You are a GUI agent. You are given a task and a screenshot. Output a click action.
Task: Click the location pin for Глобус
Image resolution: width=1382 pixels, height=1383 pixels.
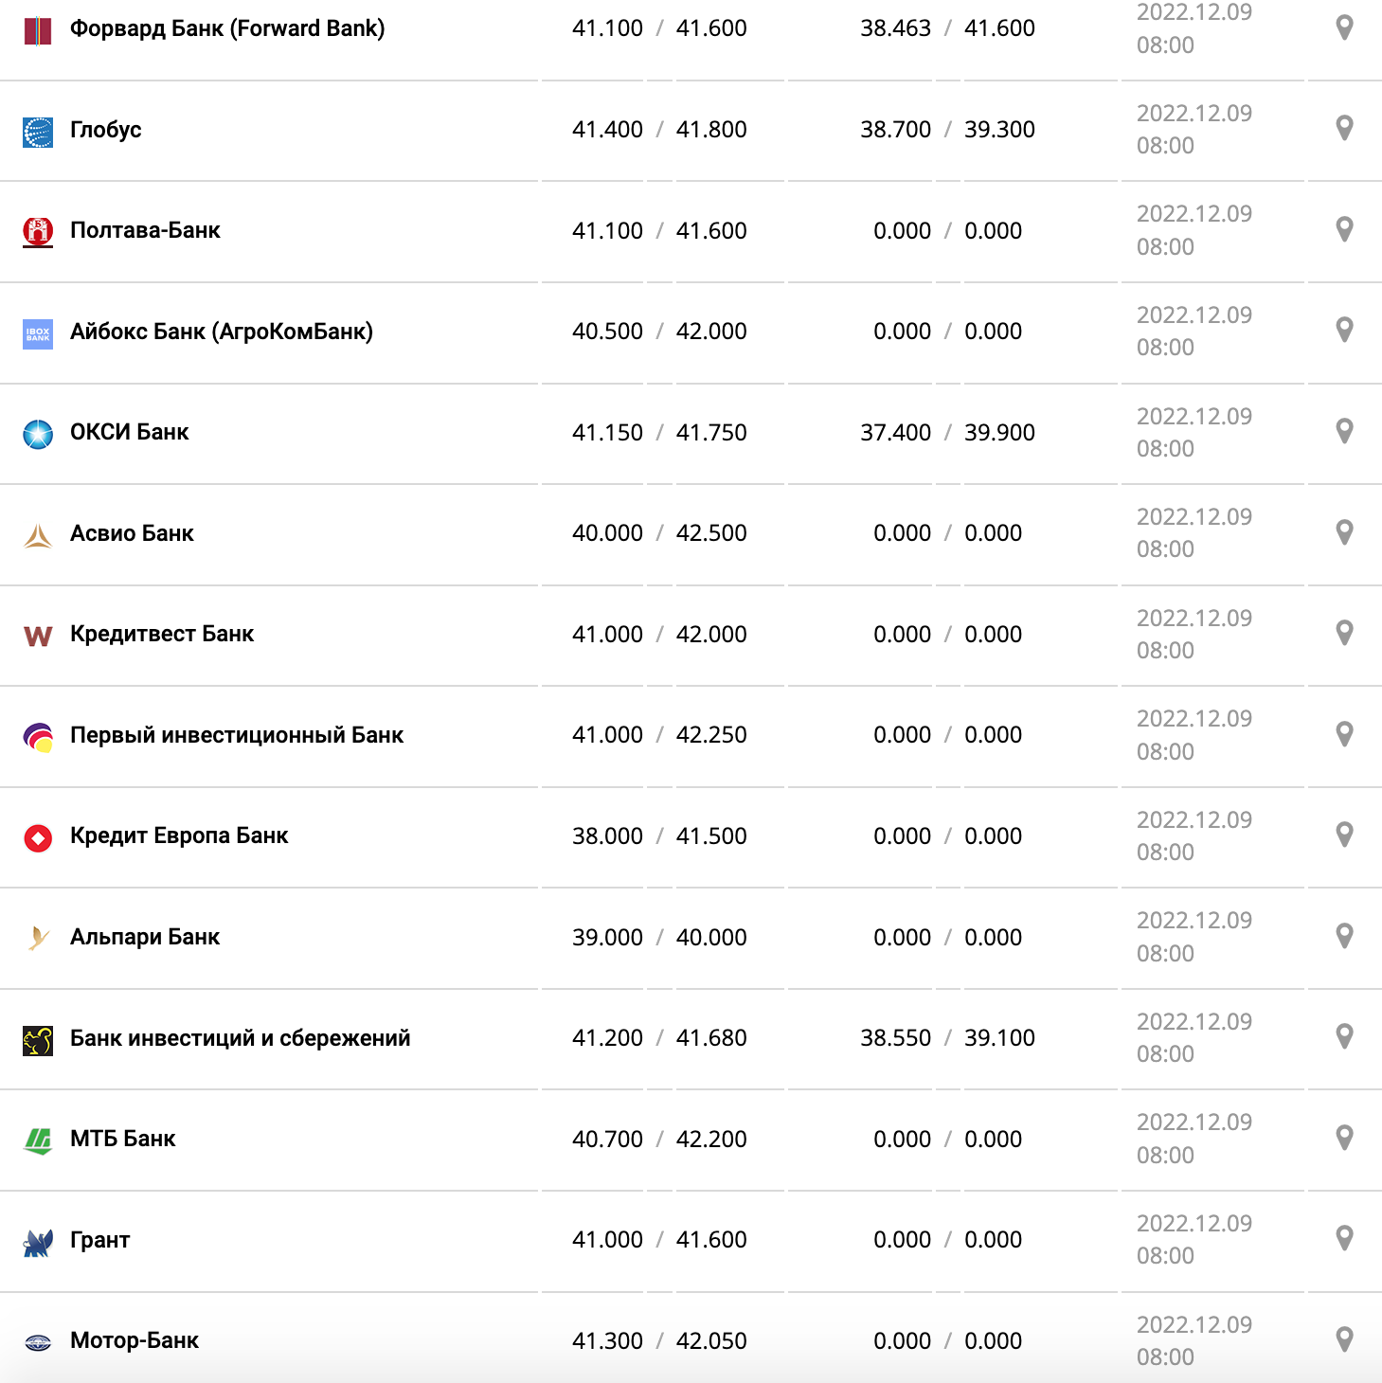[x=1344, y=128]
